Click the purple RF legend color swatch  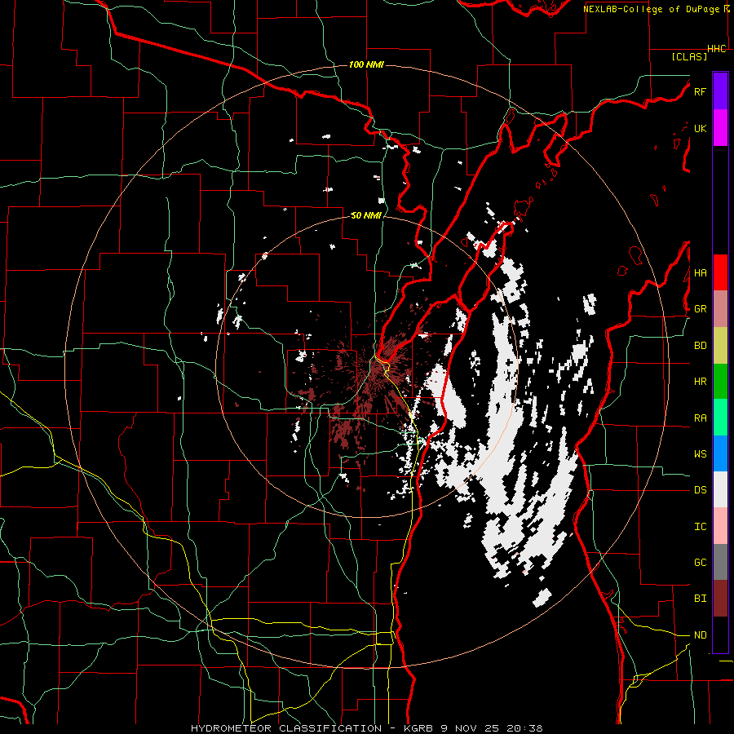point(720,91)
